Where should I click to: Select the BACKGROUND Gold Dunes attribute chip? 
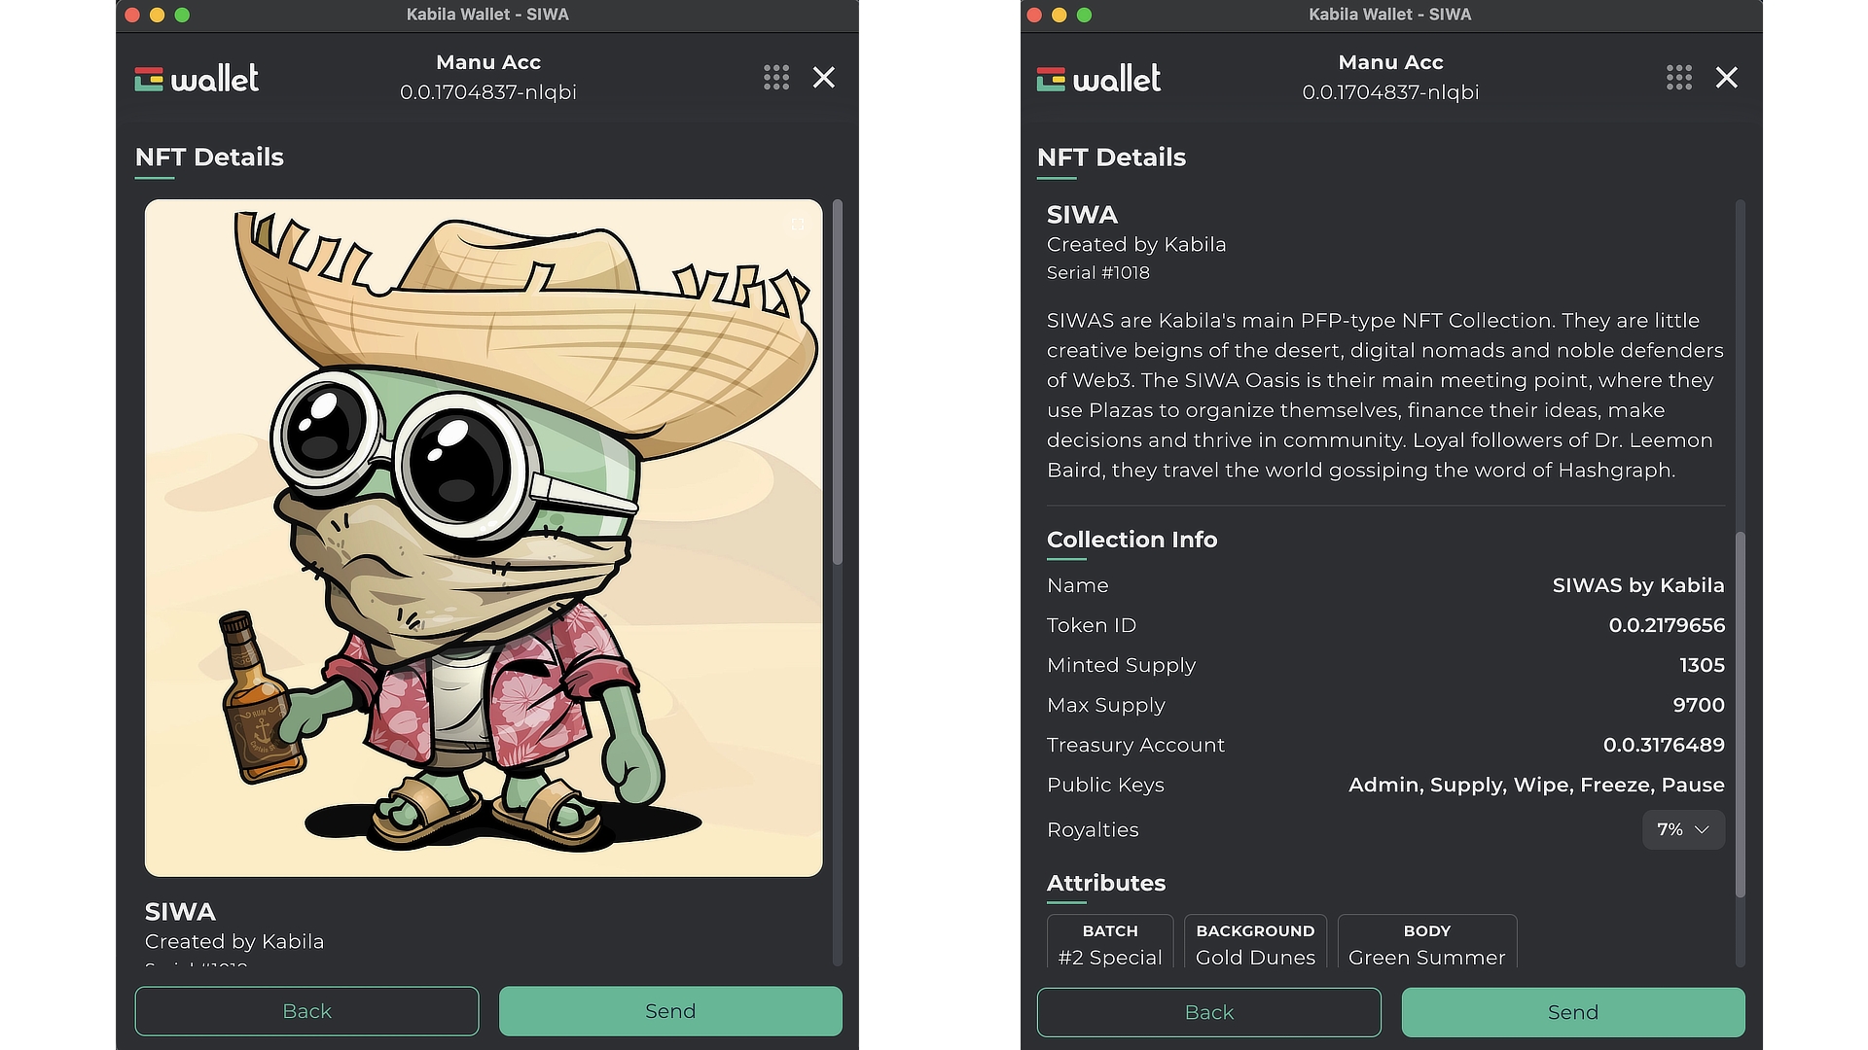1255,943
